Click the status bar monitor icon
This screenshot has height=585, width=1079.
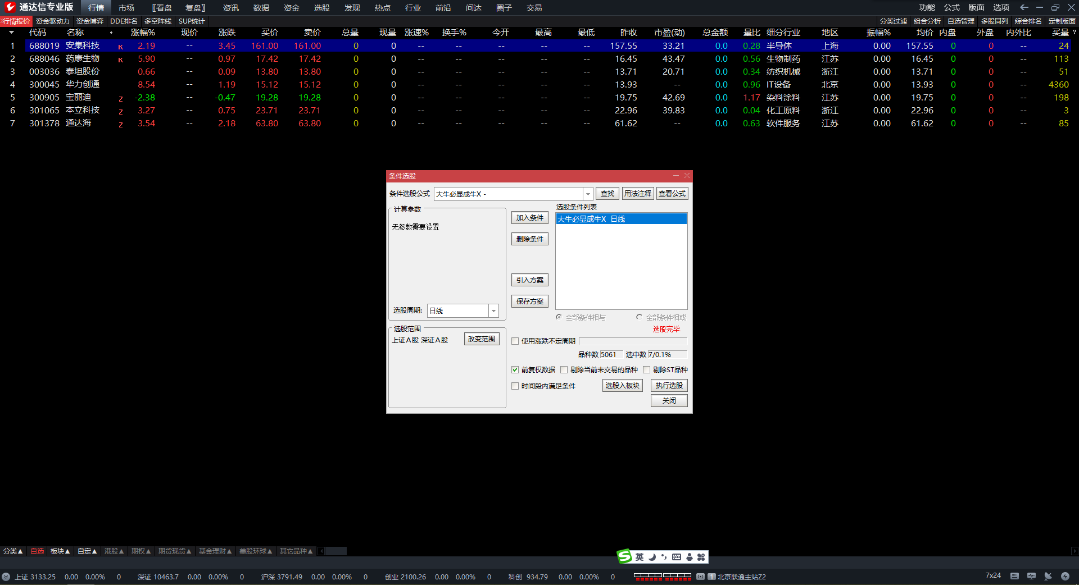(x=1031, y=576)
